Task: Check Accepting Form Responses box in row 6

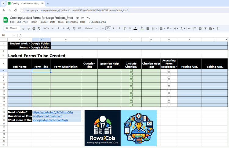Action: (x=169, y=71)
